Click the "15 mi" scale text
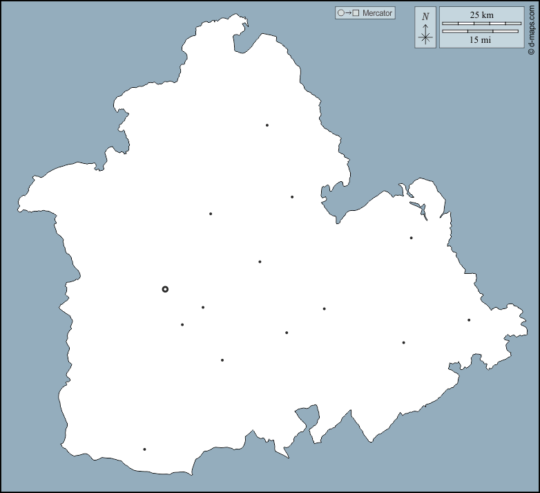This screenshot has height=493, width=540. pos(480,40)
